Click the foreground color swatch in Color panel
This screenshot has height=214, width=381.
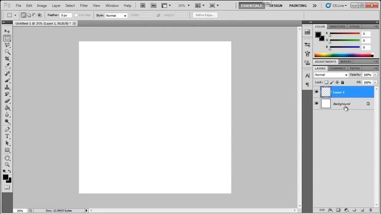pyautogui.click(x=318, y=34)
